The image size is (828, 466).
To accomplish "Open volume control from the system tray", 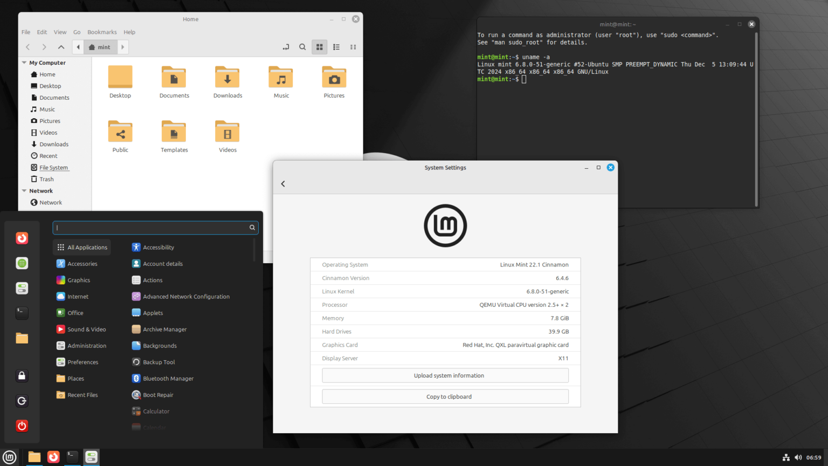I will [x=799, y=457].
